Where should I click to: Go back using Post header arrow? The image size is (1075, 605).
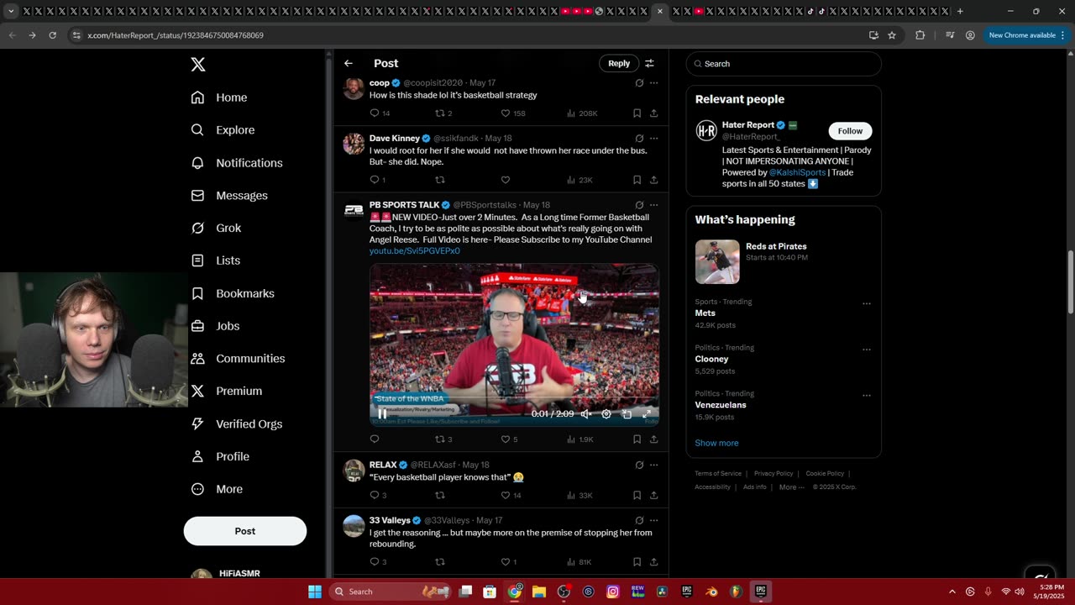click(x=349, y=63)
